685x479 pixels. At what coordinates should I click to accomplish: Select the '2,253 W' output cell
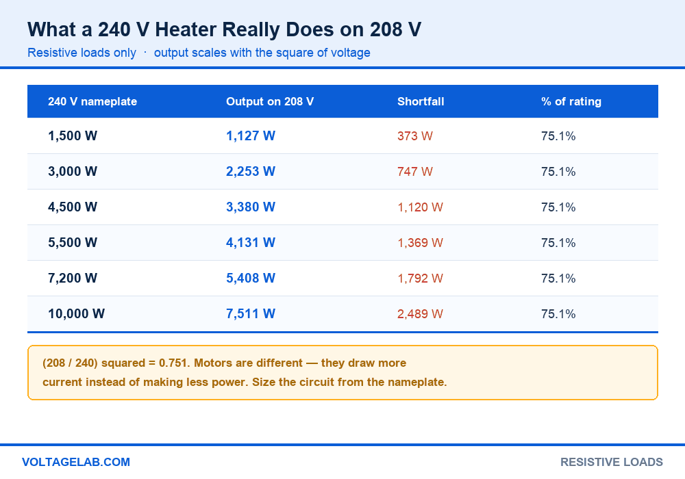tap(250, 172)
